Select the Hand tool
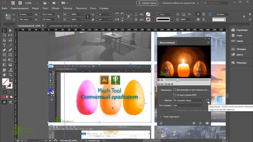This screenshot has height=142, width=253. [4, 75]
